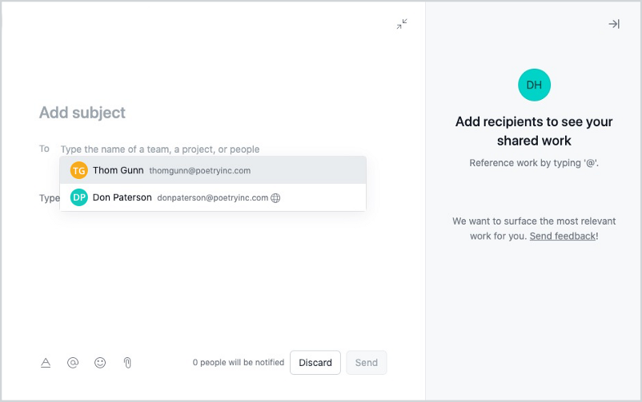Image resolution: width=642 pixels, height=402 pixels.
Task: Click the teal DP avatar
Action: tap(78, 197)
